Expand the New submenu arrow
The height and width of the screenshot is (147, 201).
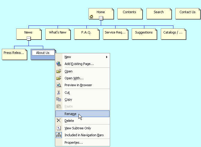[106, 57]
